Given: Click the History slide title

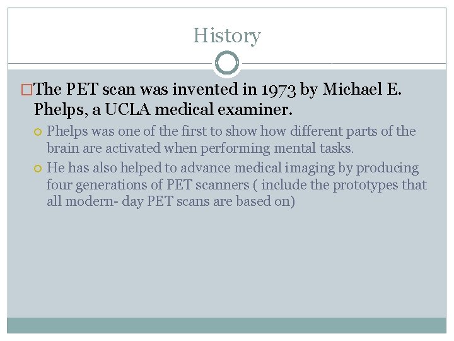Looking at the screenshot, I should click(226, 35).
